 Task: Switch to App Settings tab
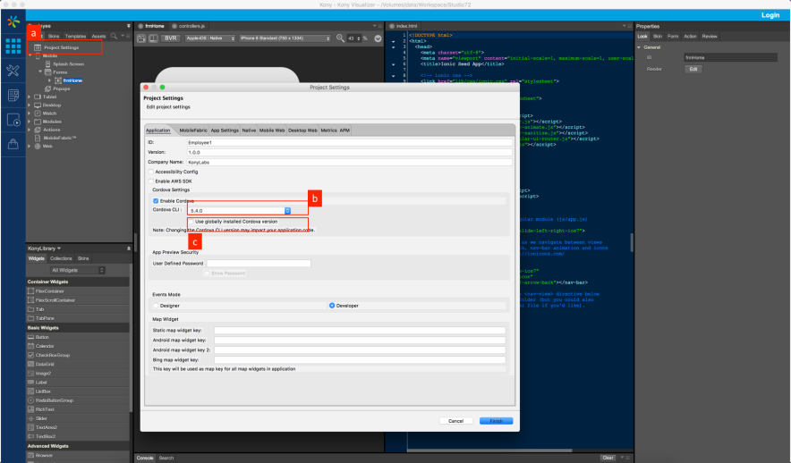click(x=225, y=130)
